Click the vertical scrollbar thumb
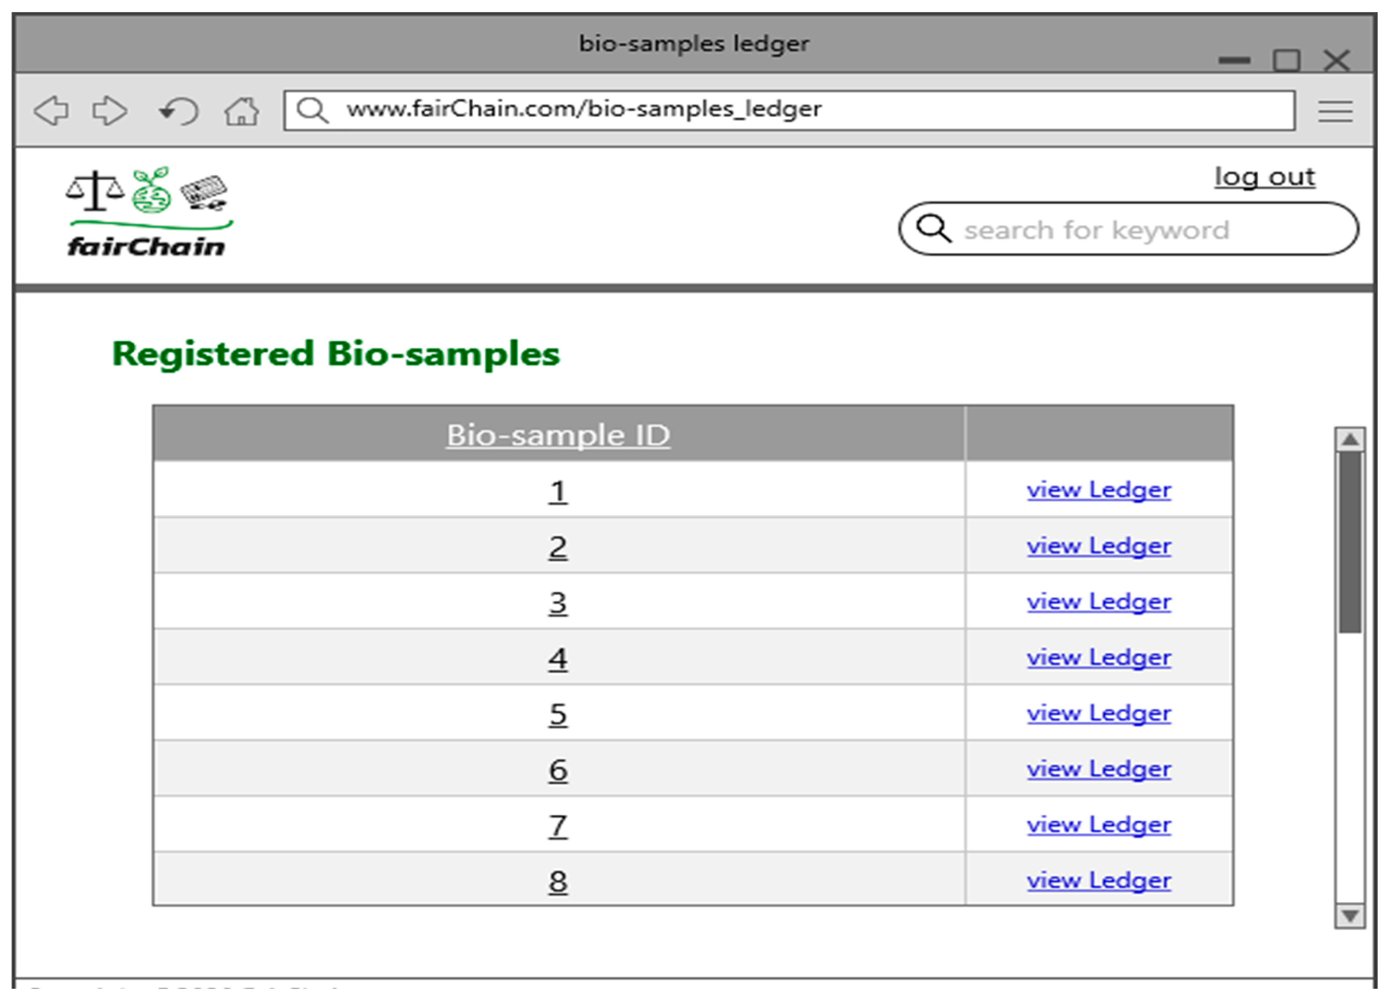This screenshot has height=1006, width=1393. pos(1349,542)
